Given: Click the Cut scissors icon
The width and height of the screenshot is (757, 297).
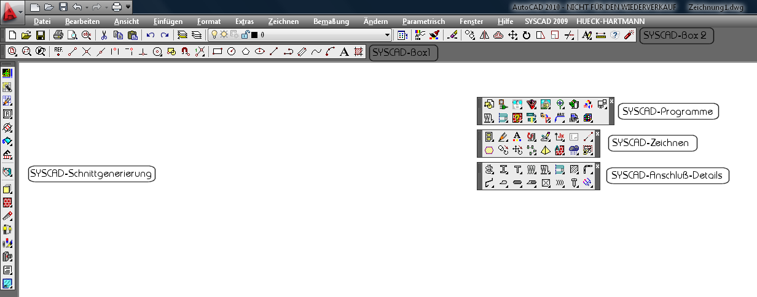Looking at the screenshot, I should coord(103,35).
